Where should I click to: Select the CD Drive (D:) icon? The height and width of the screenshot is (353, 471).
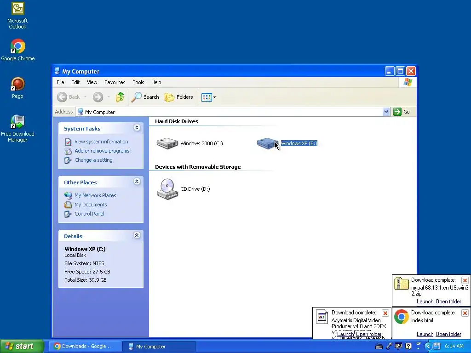point(167,189)
